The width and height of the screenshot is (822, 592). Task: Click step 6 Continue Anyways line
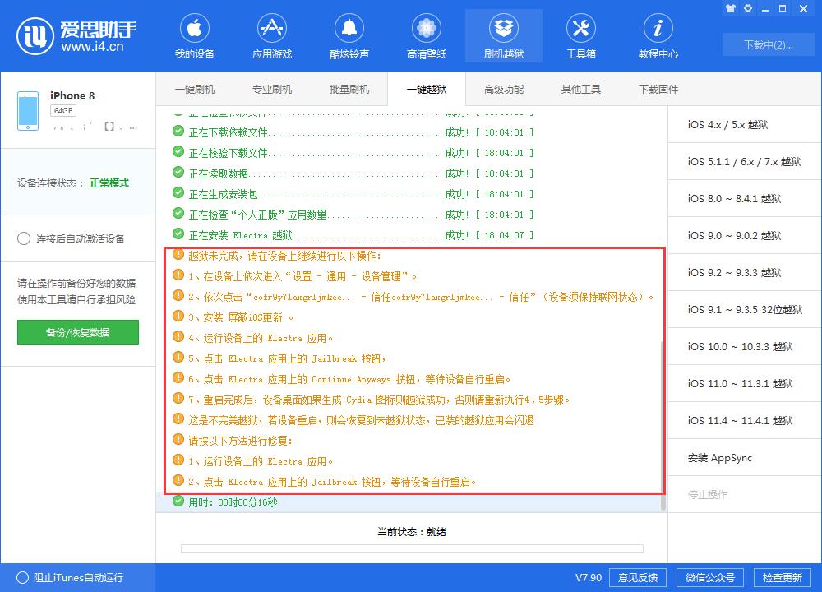341,379
